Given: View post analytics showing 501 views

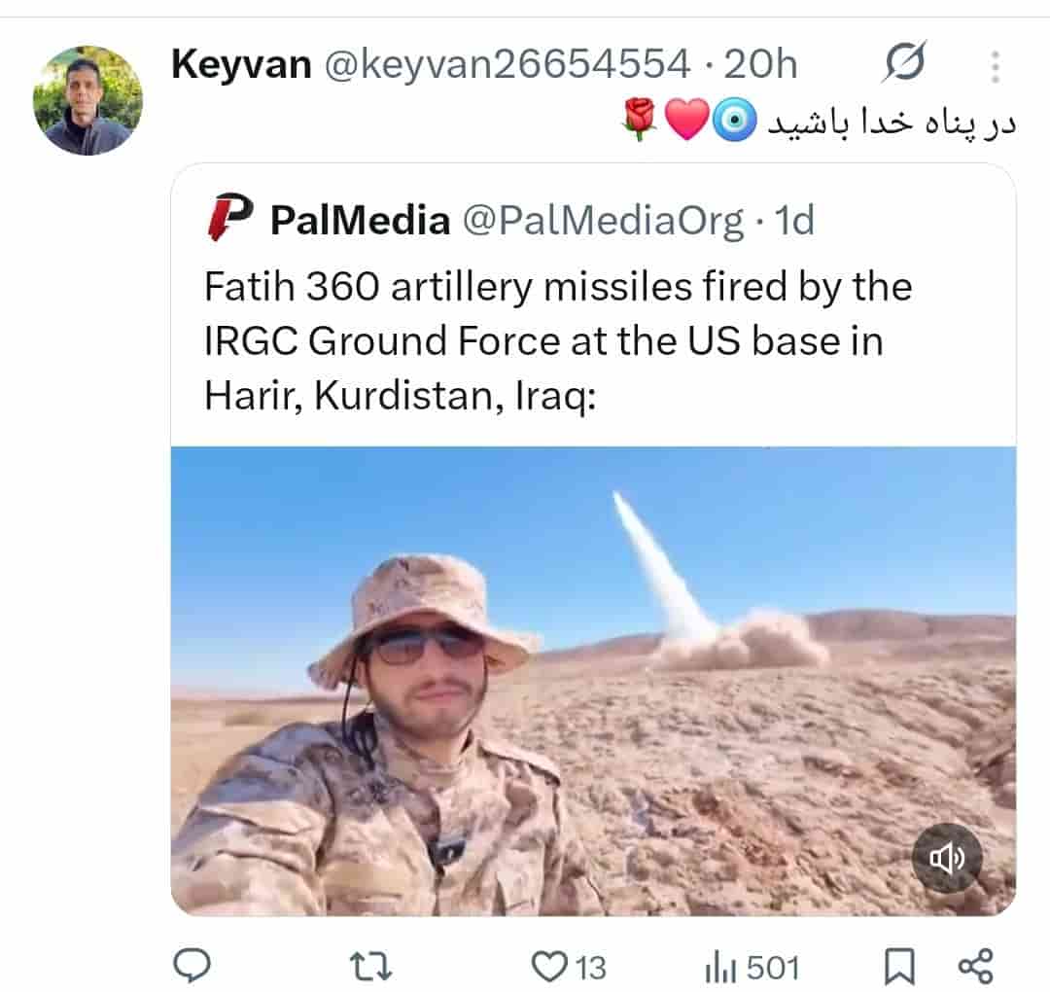Looking at the screenshot, I should tap(752, 968).
